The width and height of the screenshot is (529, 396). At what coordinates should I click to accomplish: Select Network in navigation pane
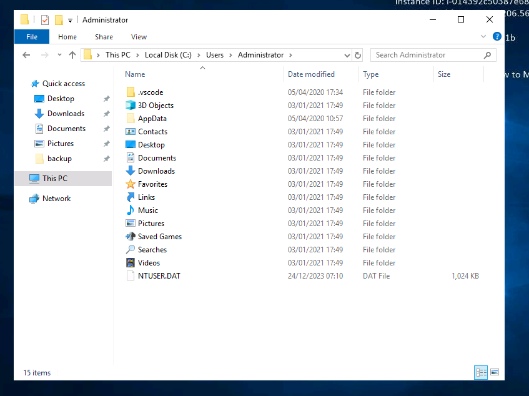click(x=56, y=199)
